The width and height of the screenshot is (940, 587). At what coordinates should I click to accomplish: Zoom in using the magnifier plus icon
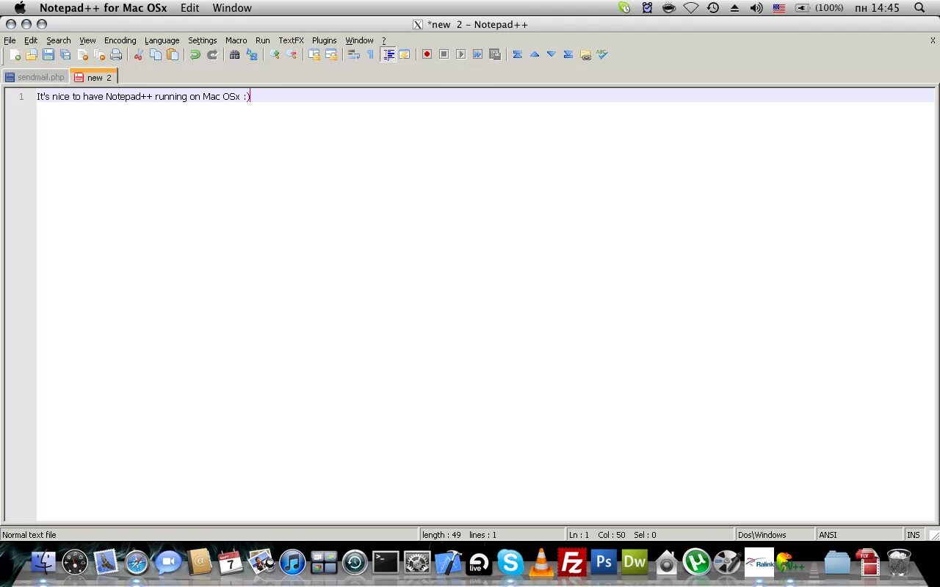[274, 54]
